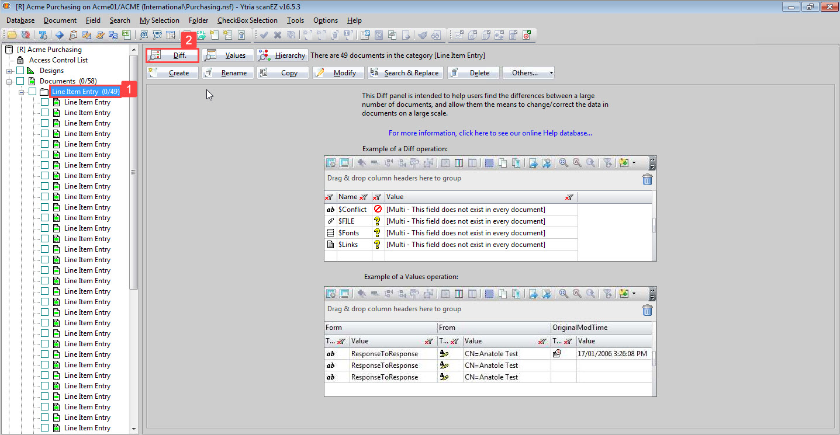Open a database using the folder toolbar icon
This screenshot has height=435, width=840.
tap(11, 35)
